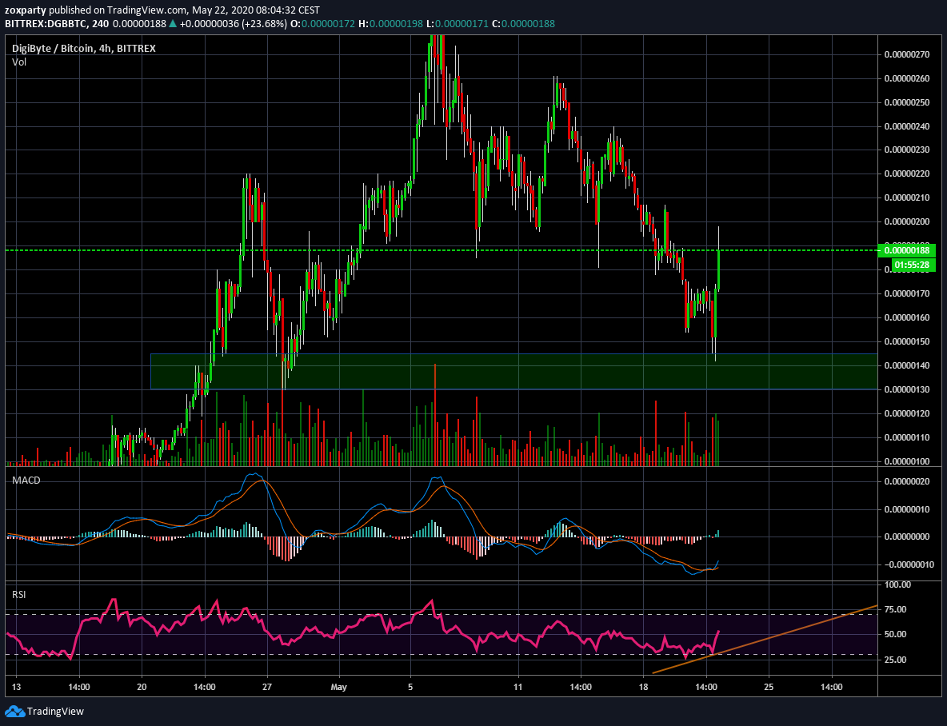The height and width of the screenshot is (726, 947).
Task: Click the 01:55:28 candle countdown label
Action: (x=913, y=265)
